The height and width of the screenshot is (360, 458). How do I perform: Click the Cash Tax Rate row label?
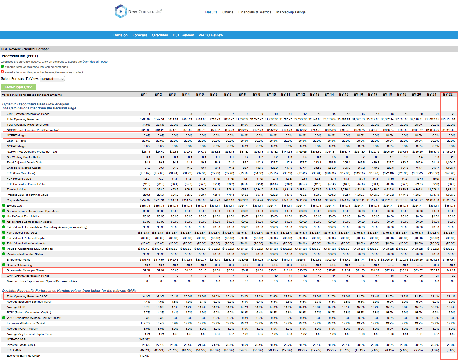pos(16,141)
